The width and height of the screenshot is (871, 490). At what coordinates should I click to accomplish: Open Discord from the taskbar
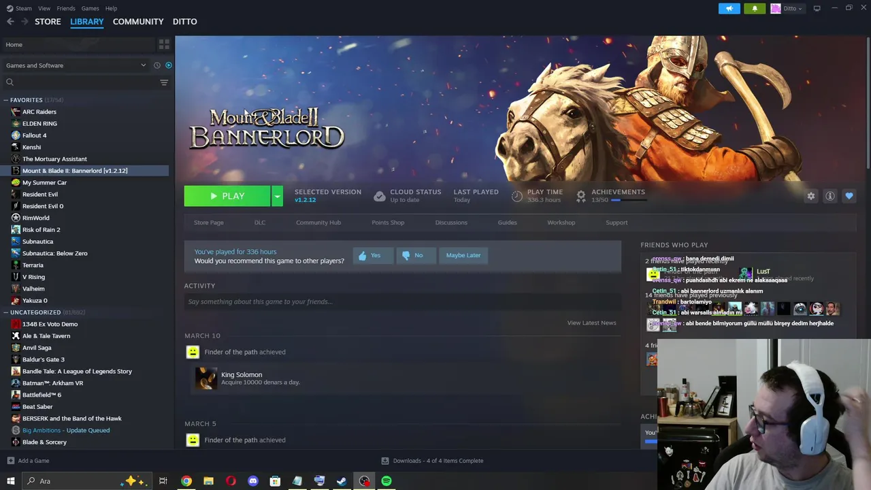click(253, 481)
